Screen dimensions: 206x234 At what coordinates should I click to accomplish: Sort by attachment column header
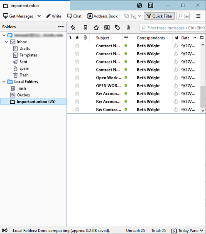[x=85, y=38]
